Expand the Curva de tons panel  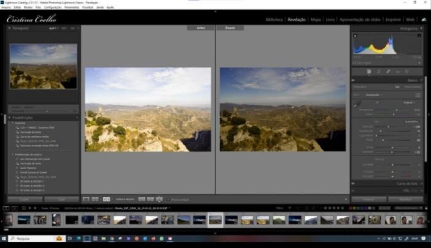(x=406, y=183)
